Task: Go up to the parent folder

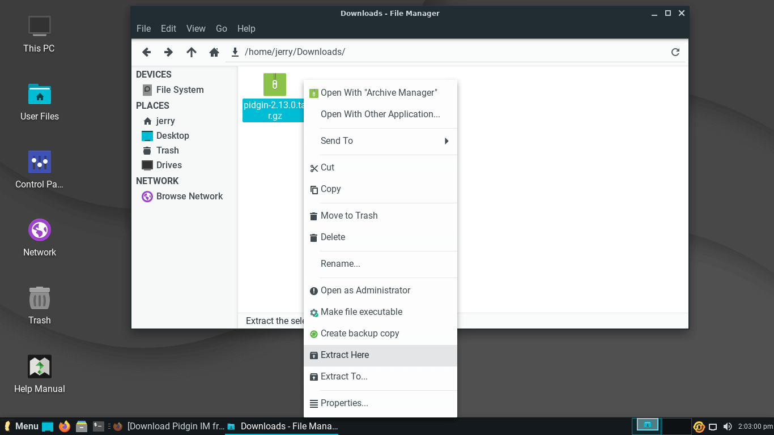Action: click(x=192, y=52)
